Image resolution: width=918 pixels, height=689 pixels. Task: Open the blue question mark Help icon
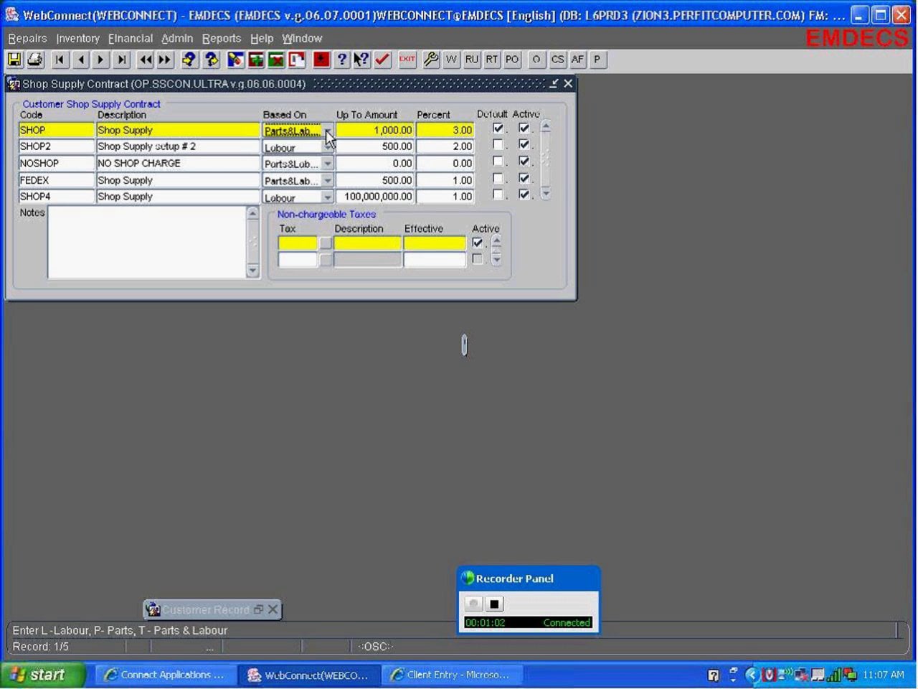342,60
